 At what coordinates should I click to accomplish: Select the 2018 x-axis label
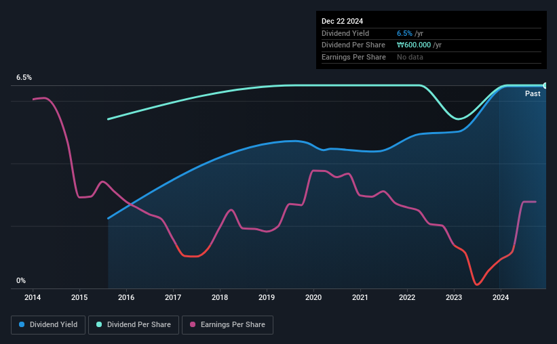(x=220, y=297)
